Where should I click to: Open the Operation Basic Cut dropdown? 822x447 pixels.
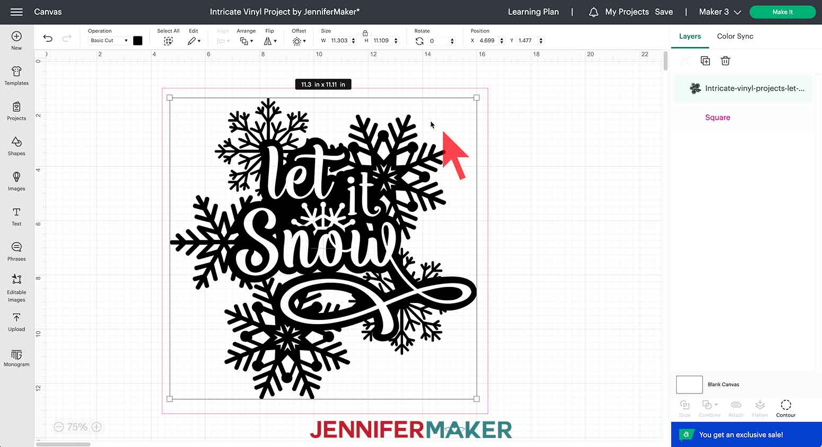click(109, 40)
